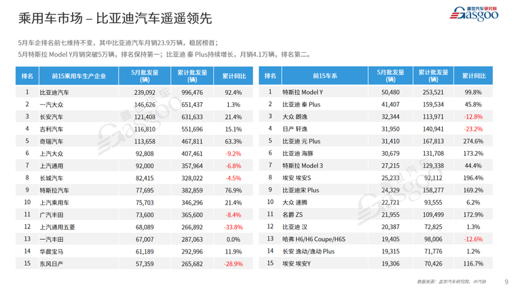Select the growth value '196.4%'
This screenshot has height=290, width=516.
pos(473,178)
